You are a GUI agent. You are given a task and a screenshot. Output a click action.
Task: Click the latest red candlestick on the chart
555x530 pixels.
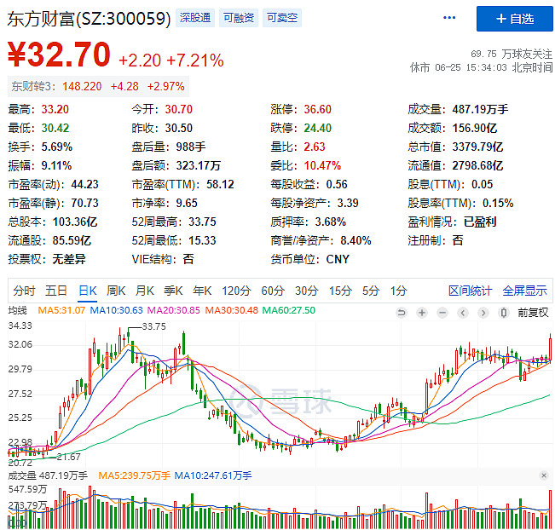[x=551, y=349]
